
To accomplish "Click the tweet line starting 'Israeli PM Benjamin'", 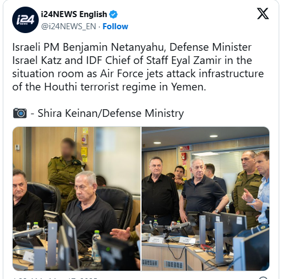I will point(132,47).
